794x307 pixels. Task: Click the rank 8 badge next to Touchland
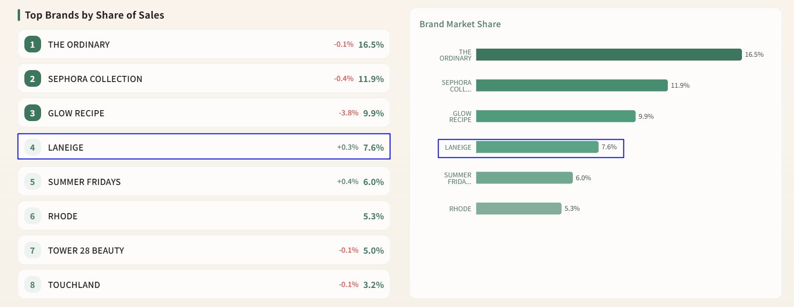[x=32, y=285]
